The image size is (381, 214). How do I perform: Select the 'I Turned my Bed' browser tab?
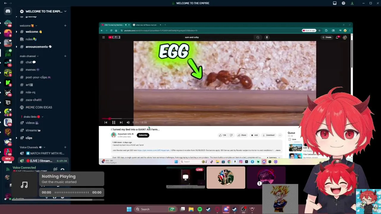coord(115,25)
